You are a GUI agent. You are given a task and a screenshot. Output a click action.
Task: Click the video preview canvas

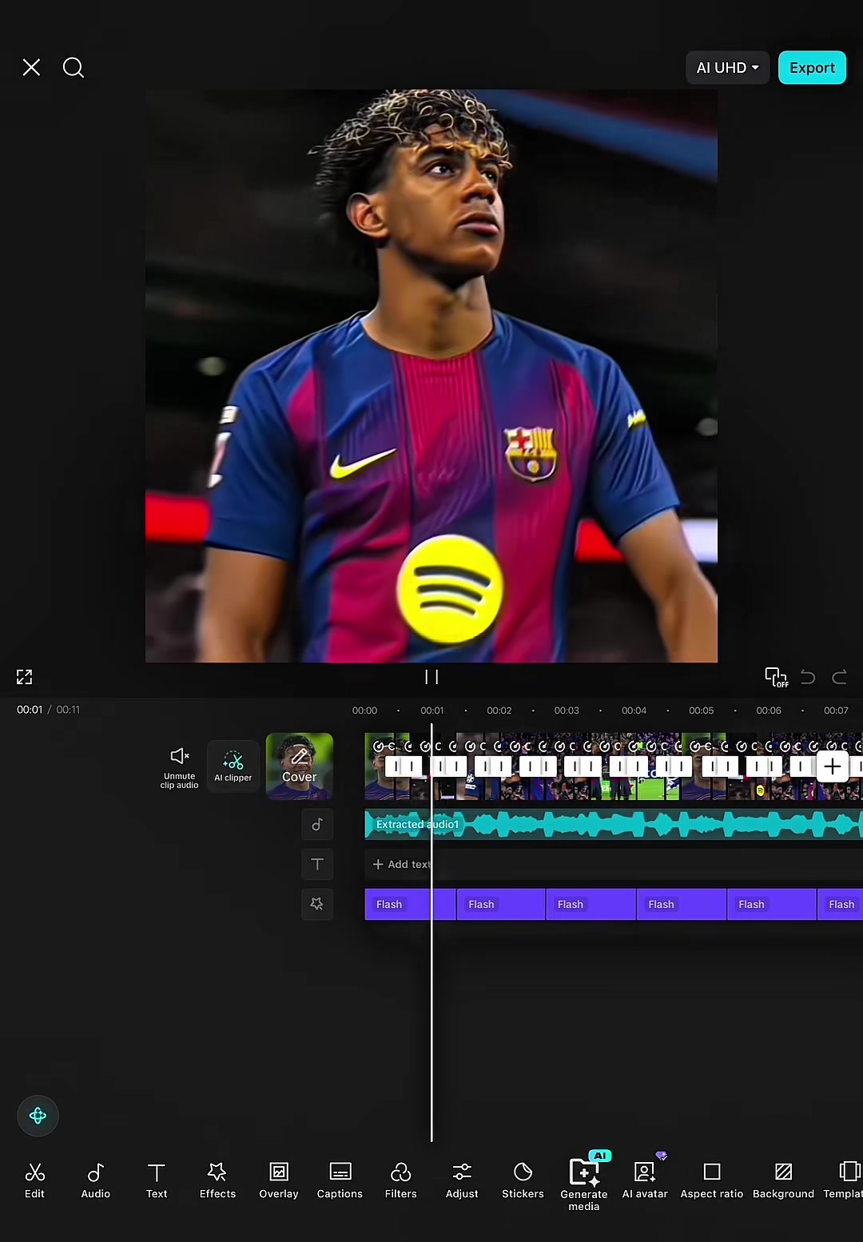(x=431, y=376)
